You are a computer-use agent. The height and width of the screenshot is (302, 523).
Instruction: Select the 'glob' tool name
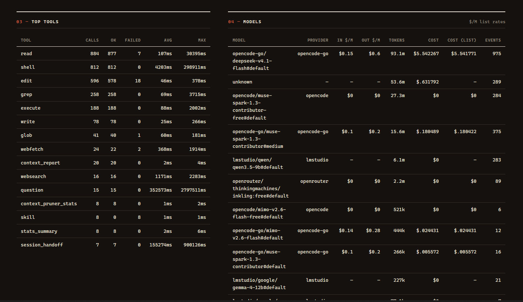(27, 135)
